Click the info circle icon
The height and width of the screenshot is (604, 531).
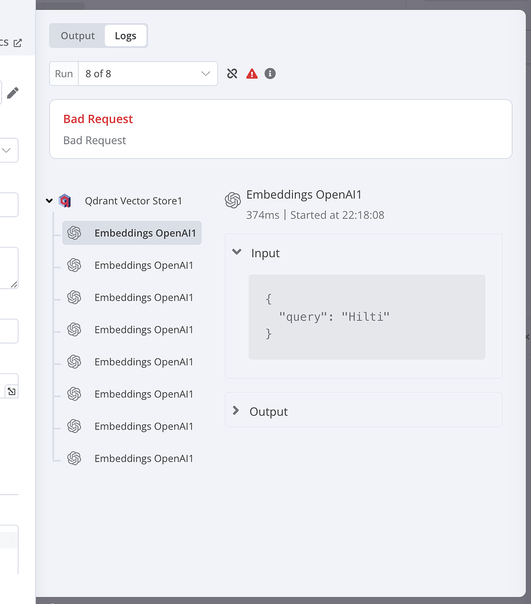pyautogui.click(x=270, y=74)
